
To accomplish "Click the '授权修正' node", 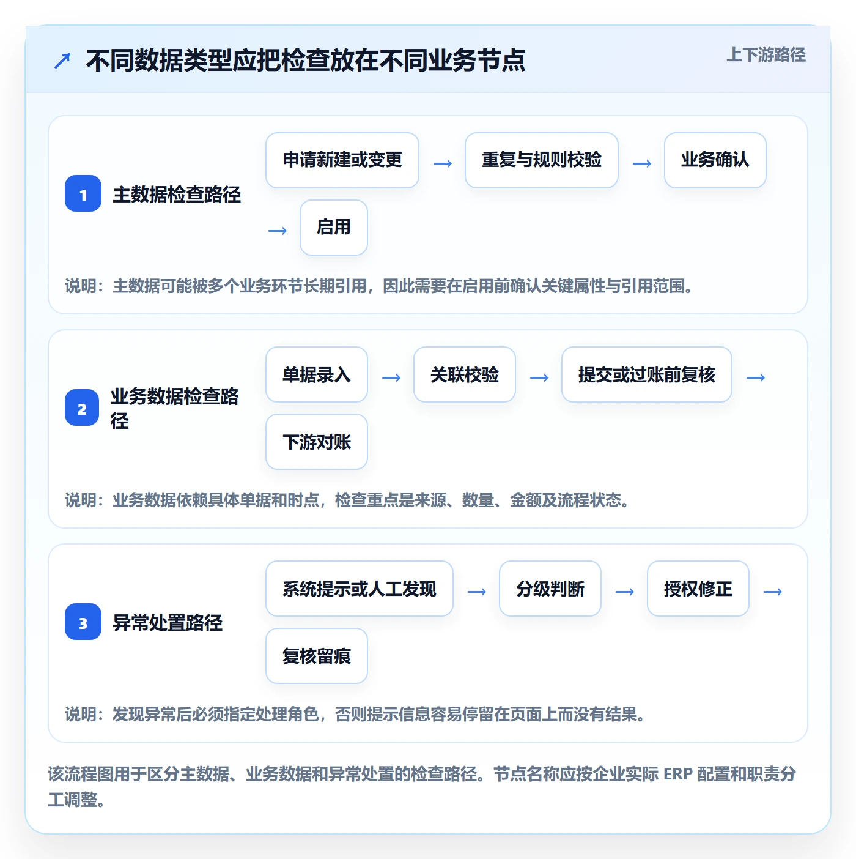I will point(698,589).
